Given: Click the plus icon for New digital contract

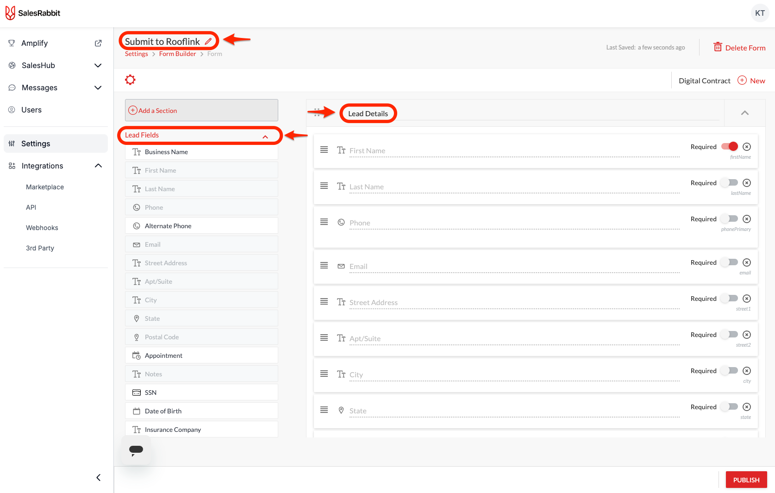Looking at the screenshot, I should coord(742,81).
